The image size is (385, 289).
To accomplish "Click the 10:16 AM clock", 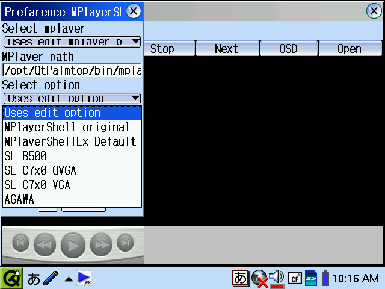I will point(356,278).
